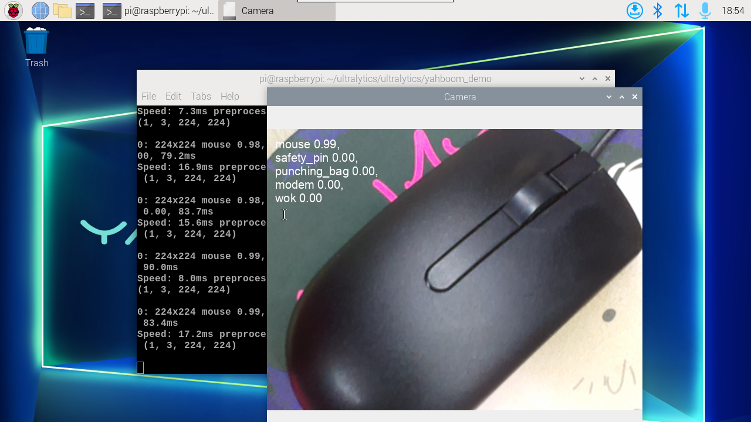Viewport: 751px width, 422px height.
Task: Show the calendar from the 18:54 clock
Action: [733, 11]
